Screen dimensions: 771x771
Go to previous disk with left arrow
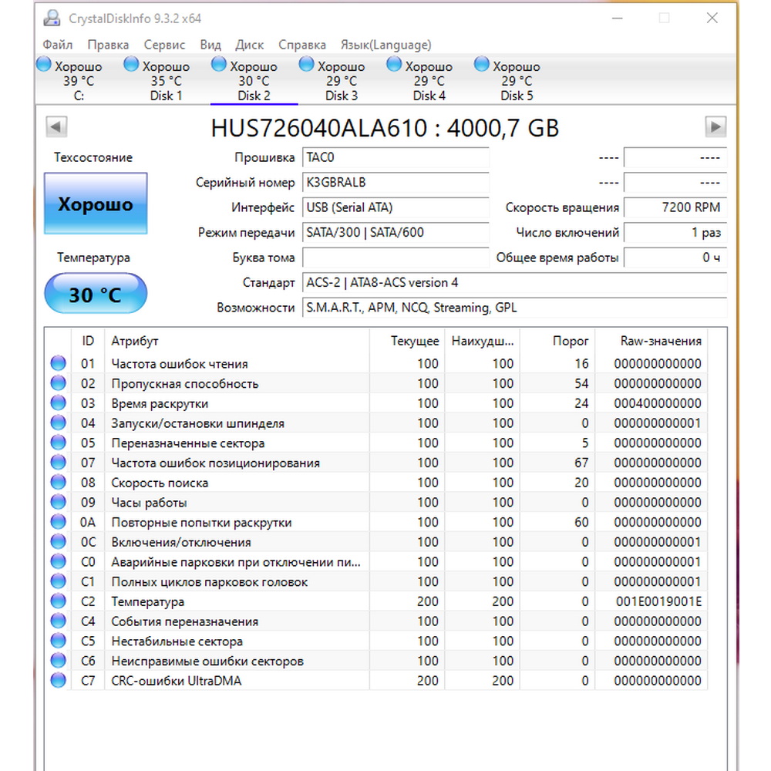coord(56,127)
